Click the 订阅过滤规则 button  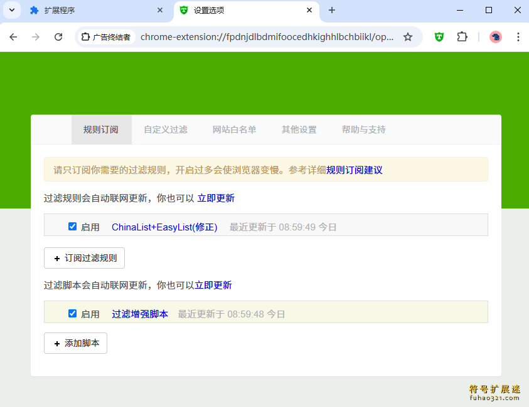tap(84, 258)
